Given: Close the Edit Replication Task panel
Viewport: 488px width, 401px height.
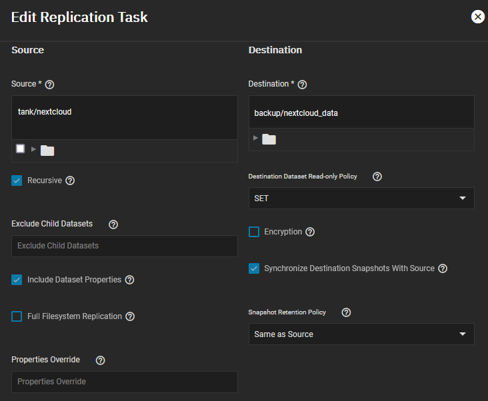Looking at the screenshot, I should (x=478, y=17).
